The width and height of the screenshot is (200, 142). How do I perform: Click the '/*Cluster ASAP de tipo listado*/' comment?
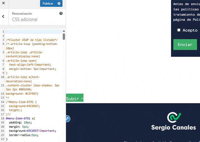point(32,40)
